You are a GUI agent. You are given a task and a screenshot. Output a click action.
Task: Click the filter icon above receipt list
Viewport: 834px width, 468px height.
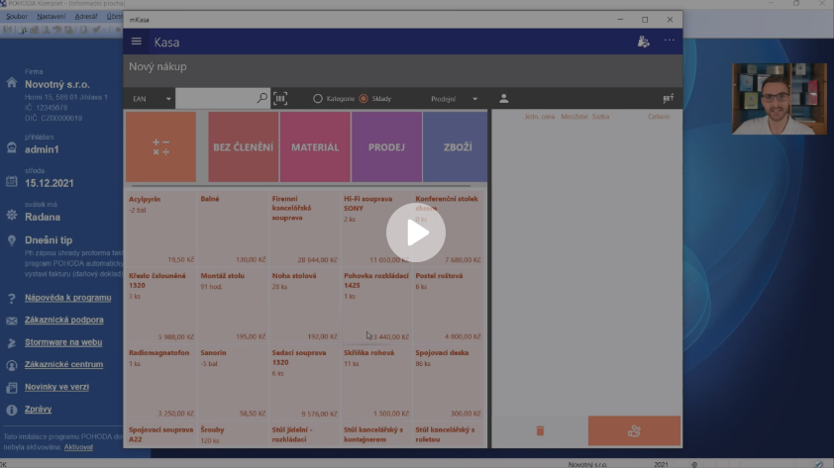point(668,99)
